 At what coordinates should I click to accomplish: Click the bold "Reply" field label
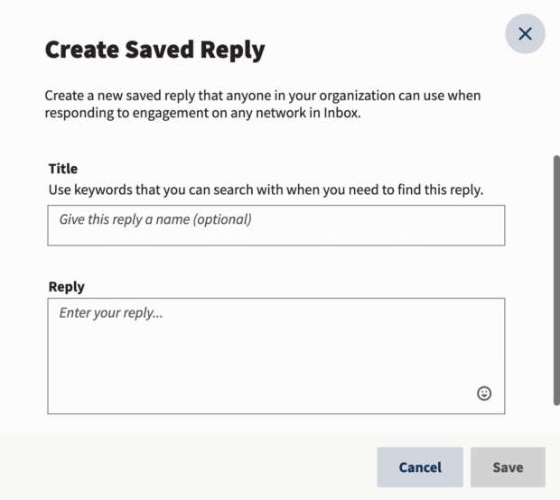click(66, 287)
